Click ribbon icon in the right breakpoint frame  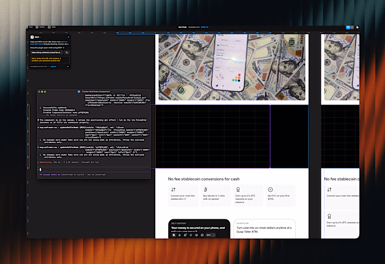coord(329,216)
